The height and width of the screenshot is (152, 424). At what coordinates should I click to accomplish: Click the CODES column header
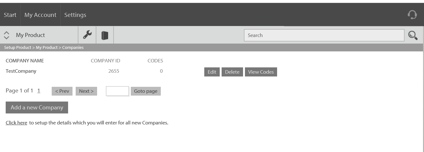(155, 61)
